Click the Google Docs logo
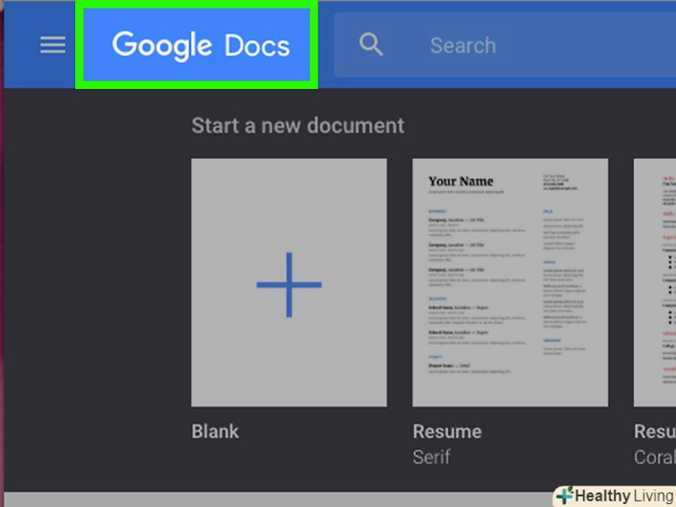 201,45
